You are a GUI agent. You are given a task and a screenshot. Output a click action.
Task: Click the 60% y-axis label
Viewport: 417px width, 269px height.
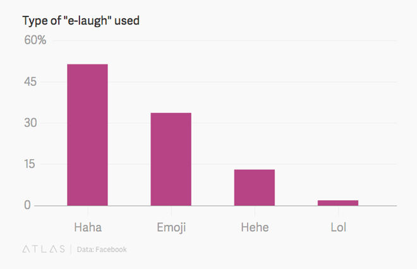35,40
